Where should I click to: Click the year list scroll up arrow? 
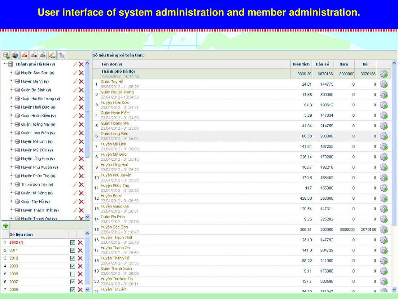click(87, 233)
